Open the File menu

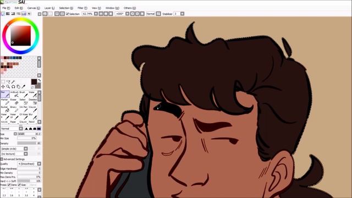(6, 8)
